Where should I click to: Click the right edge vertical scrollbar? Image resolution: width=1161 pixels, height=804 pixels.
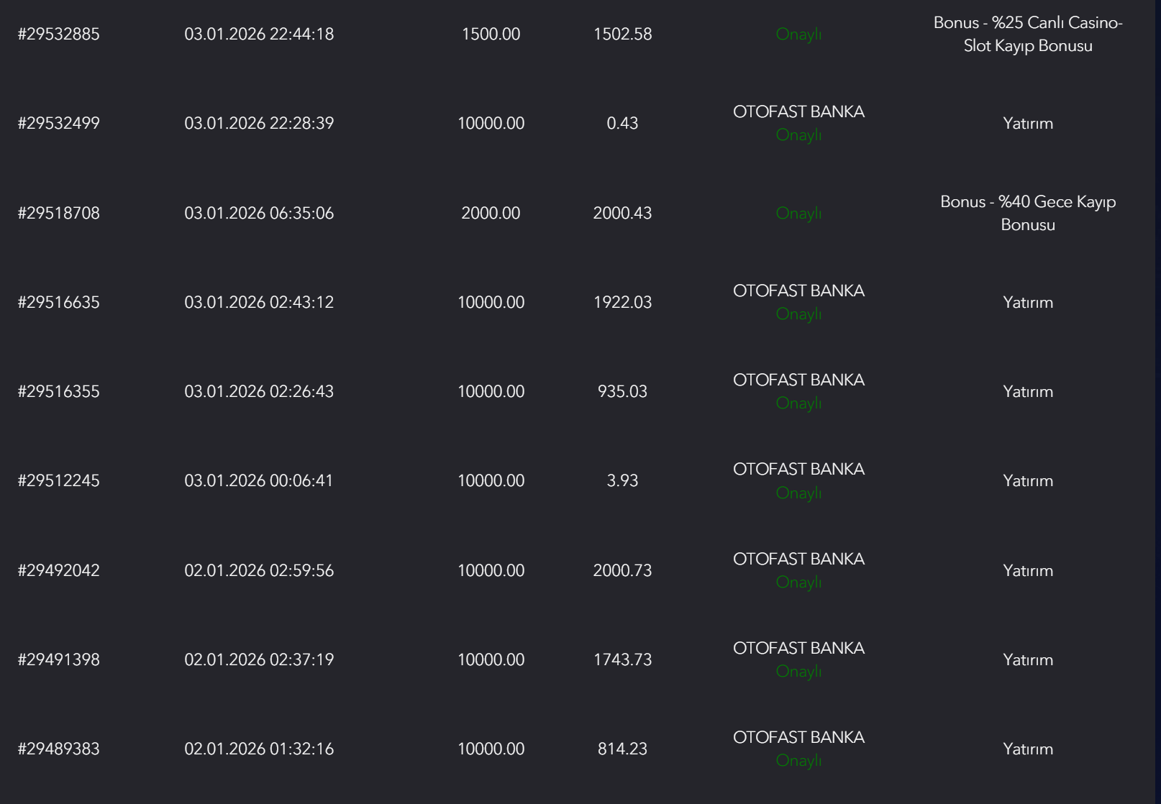coord(1157,402)
